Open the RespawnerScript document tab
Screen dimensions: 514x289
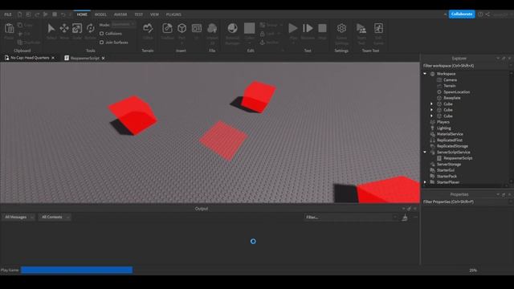[84, 58]
